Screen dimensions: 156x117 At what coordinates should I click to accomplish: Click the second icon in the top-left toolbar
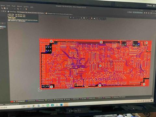tap(5, 8)
